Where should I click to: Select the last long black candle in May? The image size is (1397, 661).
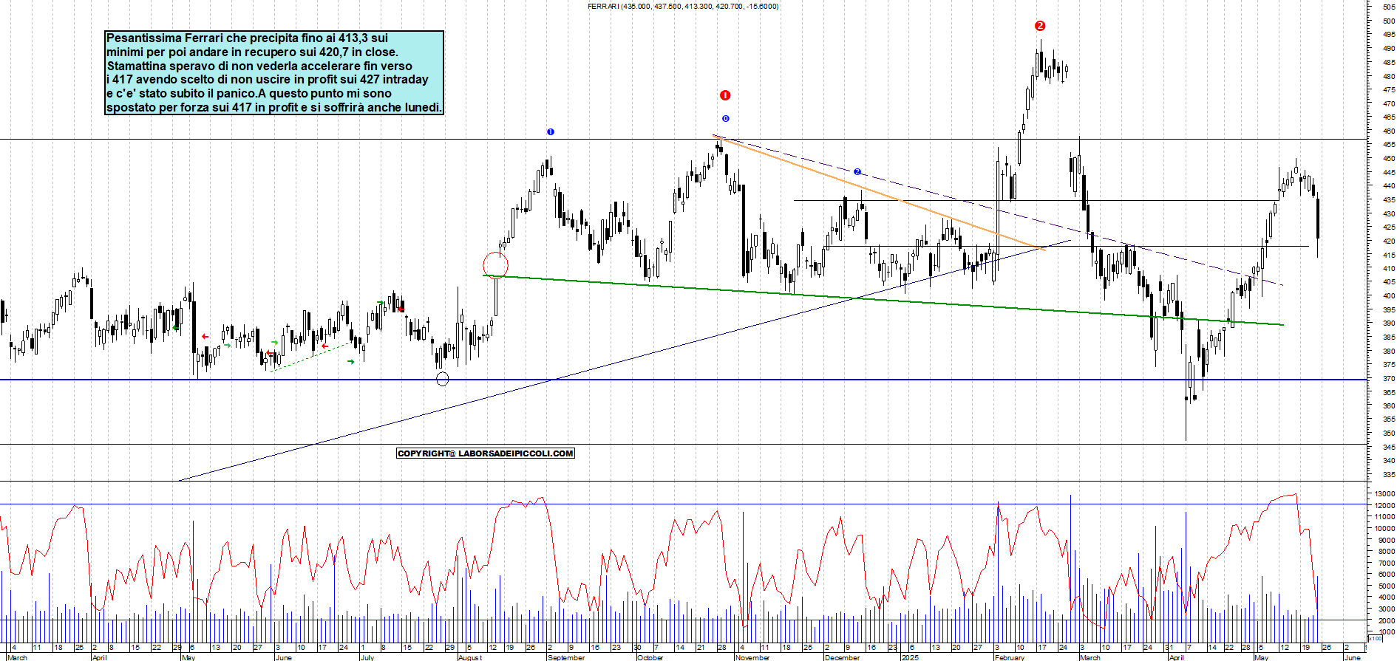[1318, 218]
